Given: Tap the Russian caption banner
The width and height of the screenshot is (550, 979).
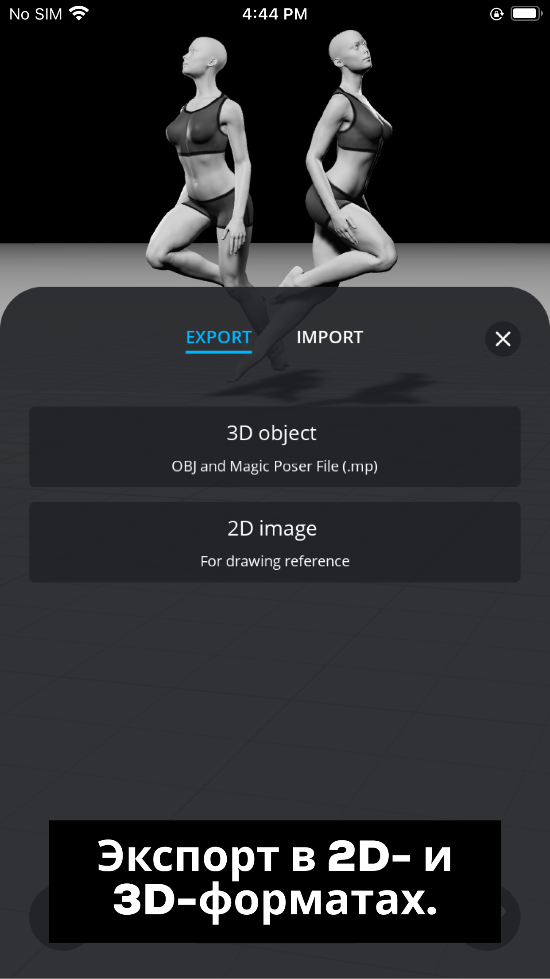Looking at the screenshot, I should [275, 882].
